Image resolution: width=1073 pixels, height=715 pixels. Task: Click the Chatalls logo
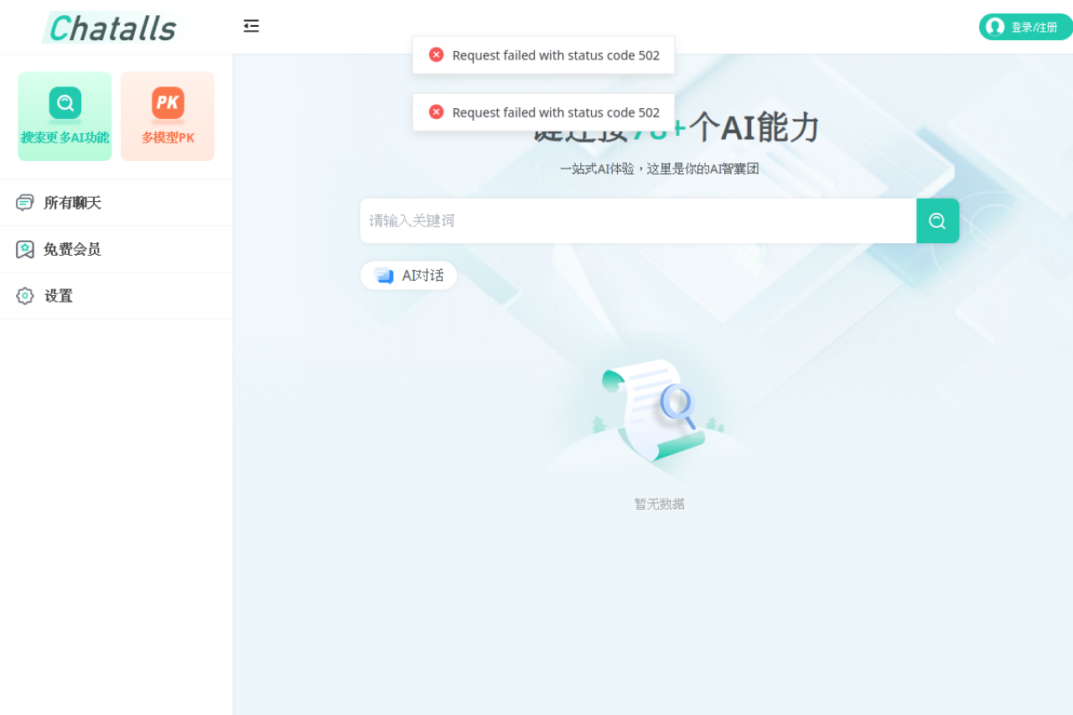112,28
